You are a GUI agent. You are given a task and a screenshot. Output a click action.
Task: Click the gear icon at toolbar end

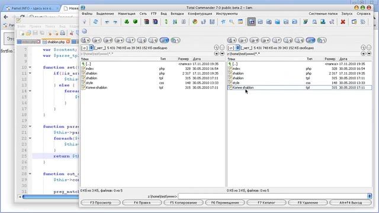pos(362,22)
